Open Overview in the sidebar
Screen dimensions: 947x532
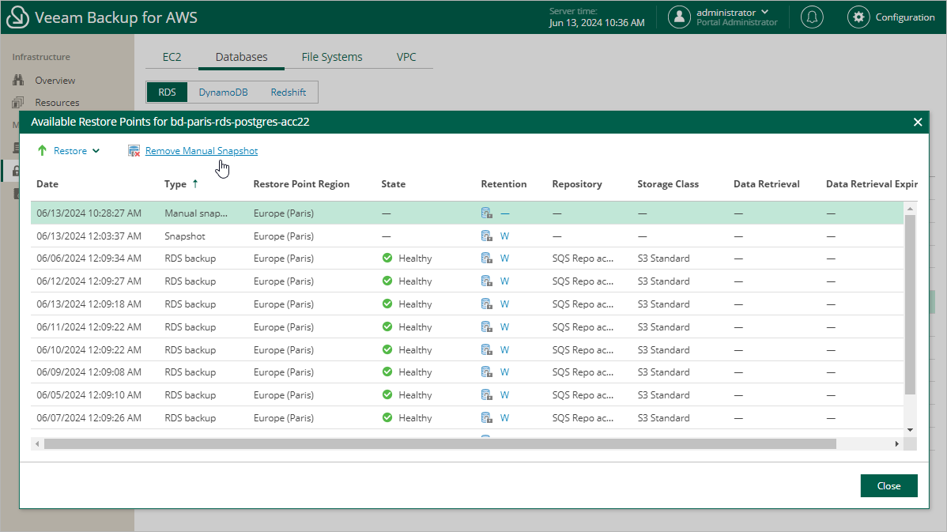coord(55,81)
